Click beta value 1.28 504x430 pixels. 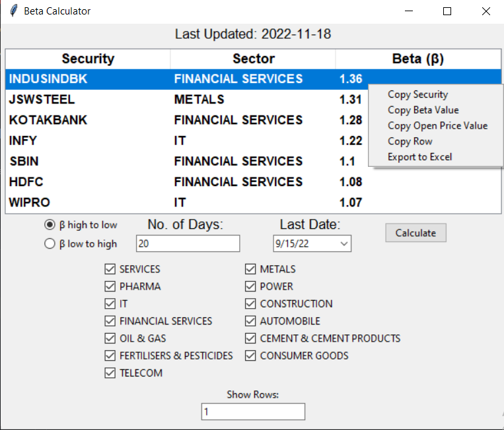pyautogui.click(x=351, y=120)
